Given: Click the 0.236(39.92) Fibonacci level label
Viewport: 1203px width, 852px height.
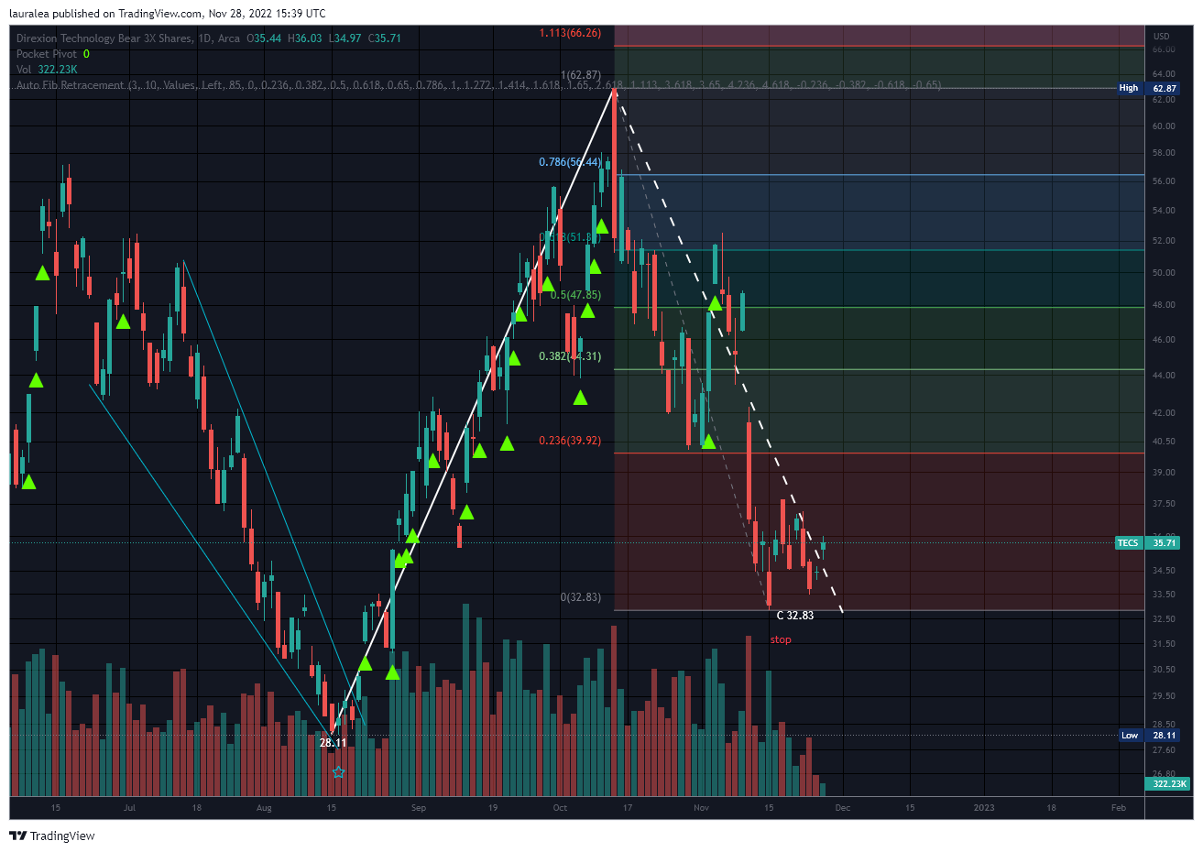Looking at the screenshot, I should pos(570,441).
